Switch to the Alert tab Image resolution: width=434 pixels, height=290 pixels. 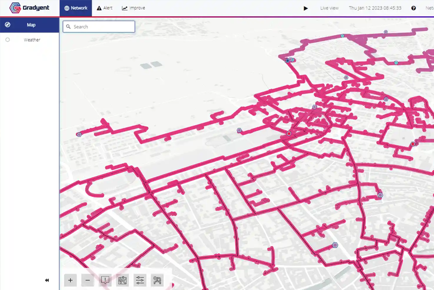click(104, 8)
